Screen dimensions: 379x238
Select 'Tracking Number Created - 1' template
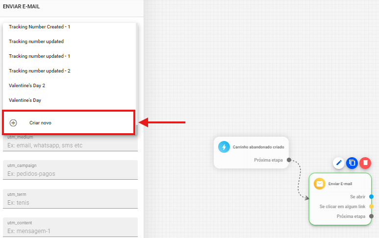(x=39, y=27)
